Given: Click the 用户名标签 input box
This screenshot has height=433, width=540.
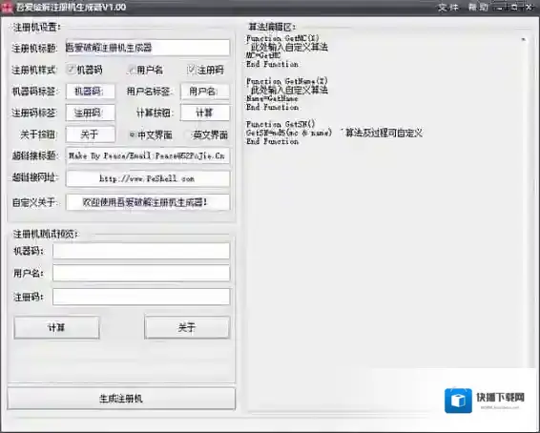Looking at the screenshot, I should pos(205,92).
